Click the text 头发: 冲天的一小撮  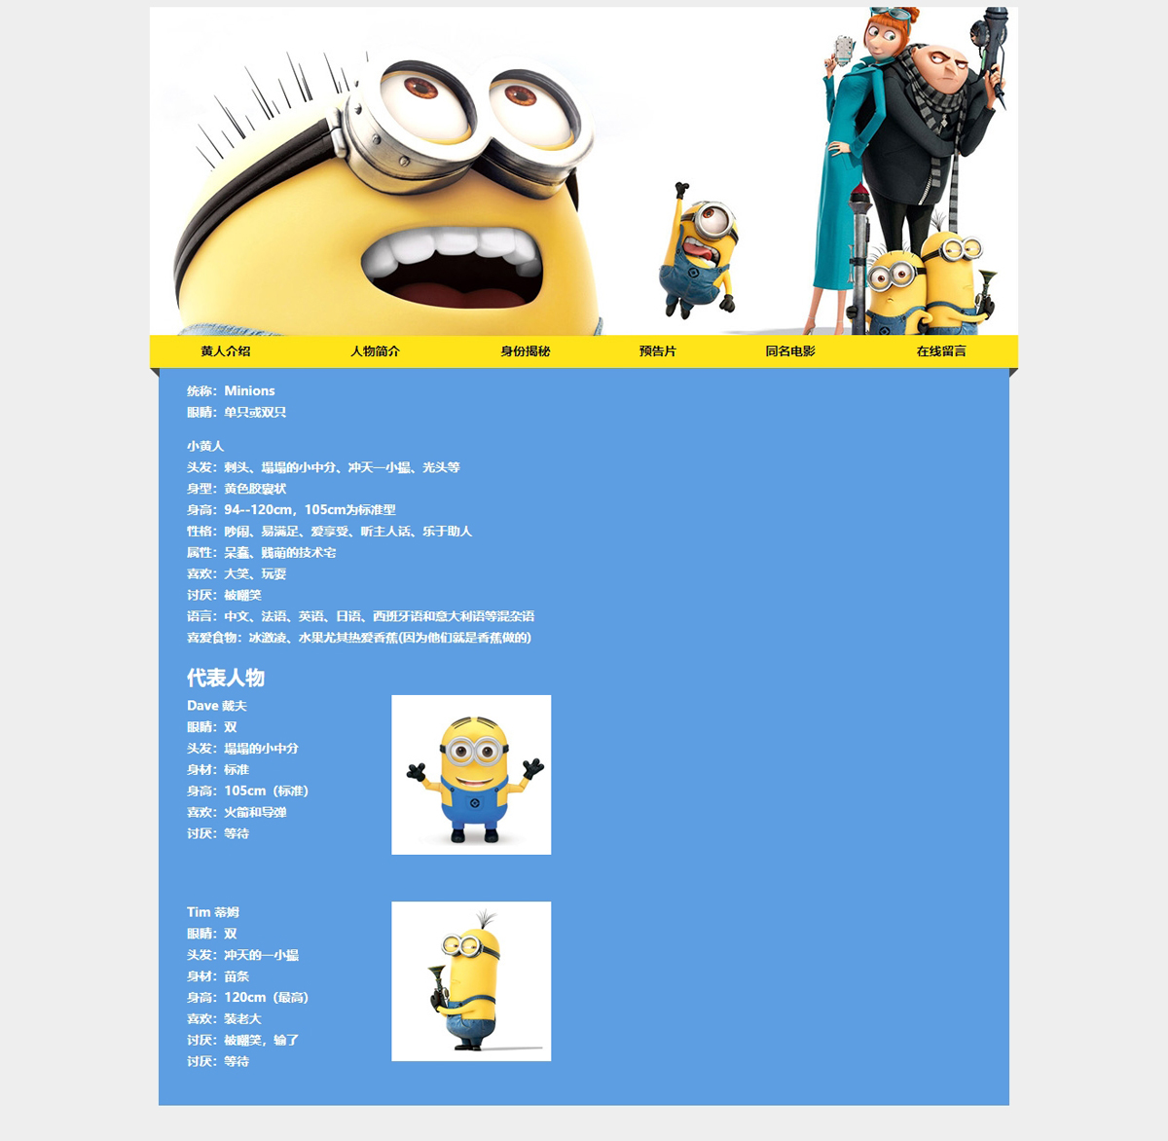(242, 955)
